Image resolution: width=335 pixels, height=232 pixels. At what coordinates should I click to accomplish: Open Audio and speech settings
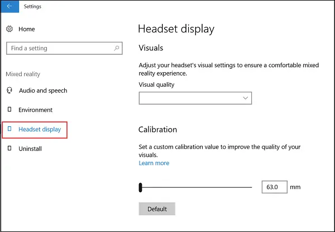[x=43, y=91]
